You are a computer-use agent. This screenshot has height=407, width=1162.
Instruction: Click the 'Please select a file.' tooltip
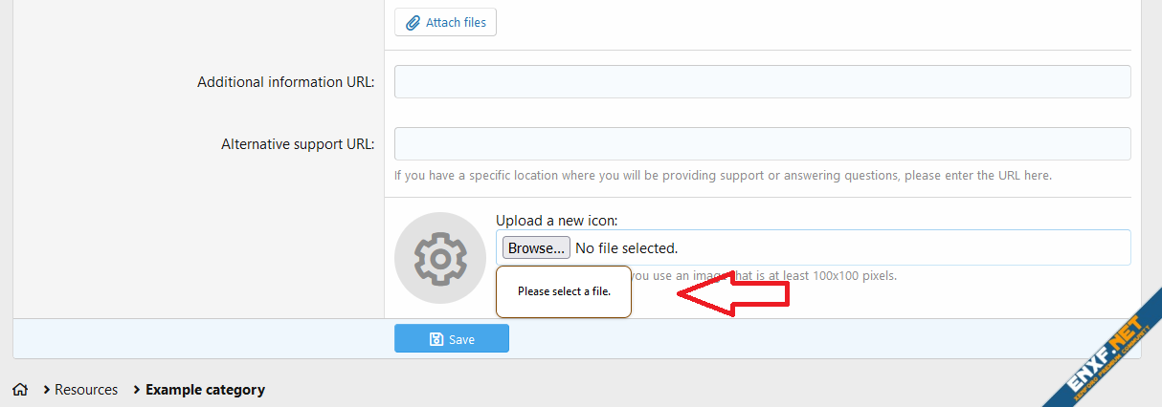pos(564,291)
